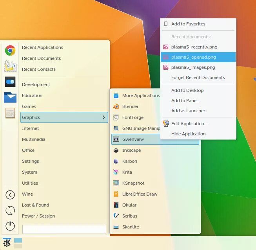Open the Office category
Viewport: 256px width, 250px height.
(64, 150)
